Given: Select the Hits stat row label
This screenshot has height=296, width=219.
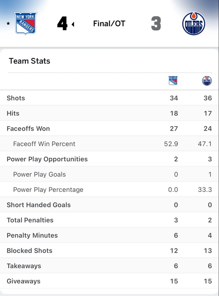Looking at the screenshot, I should tap(13, 113).
